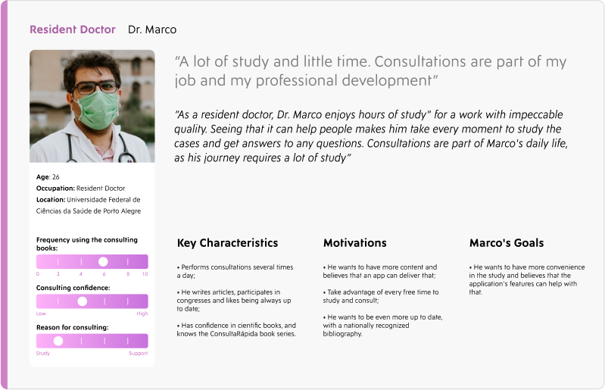Screen dimensions: 605x390
Task: Click the number 0 on frequency scale
Action: coord(38,274)
